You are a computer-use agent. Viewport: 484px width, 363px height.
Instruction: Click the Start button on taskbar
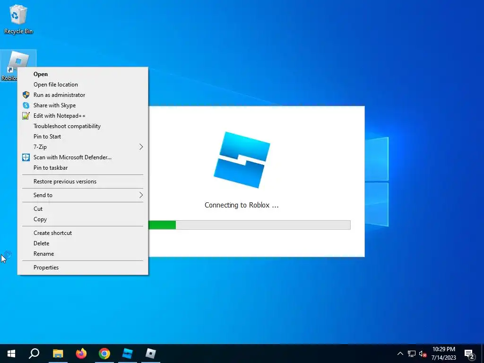click(x=11, y=354)
